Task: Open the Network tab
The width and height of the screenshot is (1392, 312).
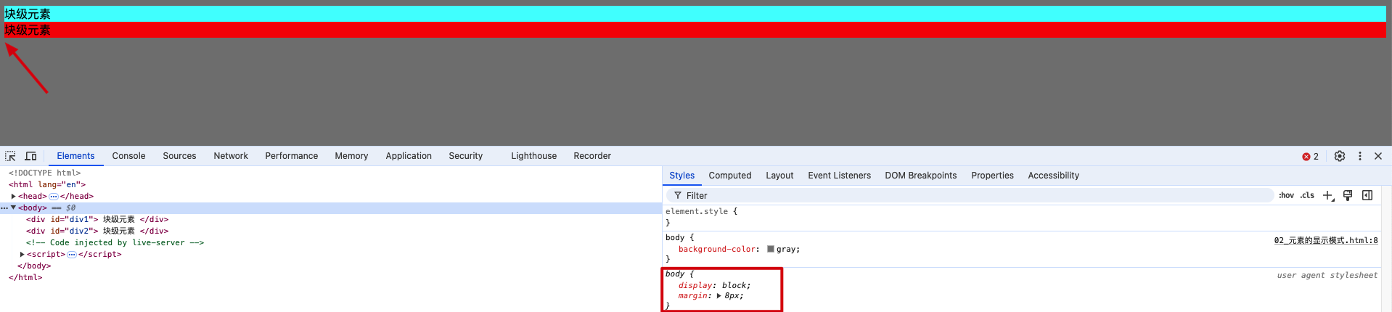Action: tap(231, 156)
